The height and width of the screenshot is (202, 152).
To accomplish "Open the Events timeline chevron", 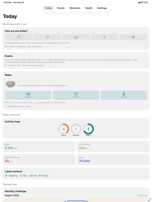I will 146,66.
